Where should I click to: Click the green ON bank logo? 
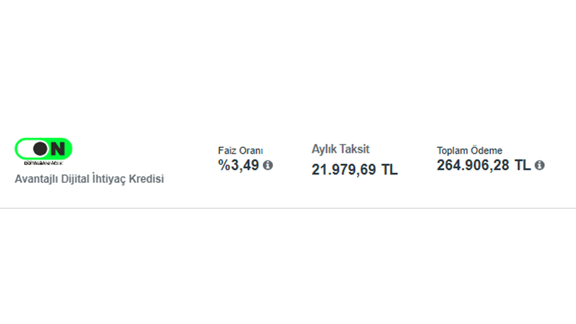tap(44, 149)
